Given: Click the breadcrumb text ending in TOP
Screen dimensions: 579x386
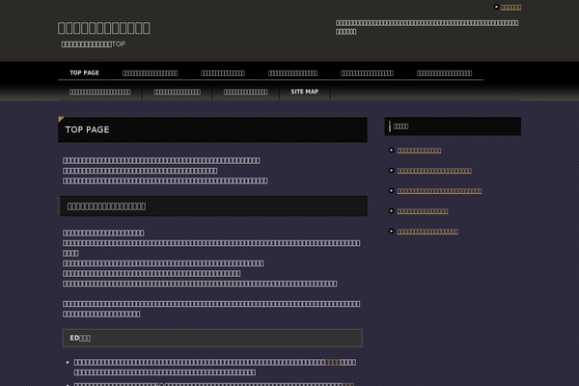Looking at the screenshot, I should point(94,44).
